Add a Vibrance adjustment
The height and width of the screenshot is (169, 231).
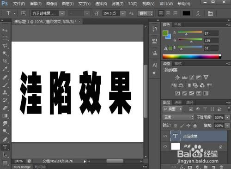coord(206,77)
